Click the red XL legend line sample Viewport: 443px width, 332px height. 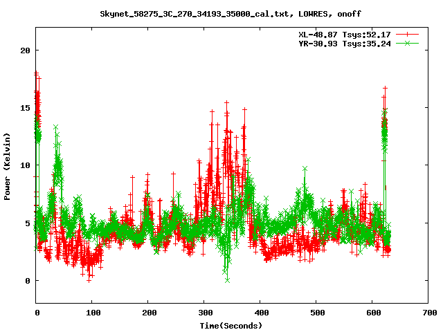click(x=407, y=35)
